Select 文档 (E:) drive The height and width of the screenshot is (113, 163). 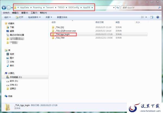click(x=12, y=85)
